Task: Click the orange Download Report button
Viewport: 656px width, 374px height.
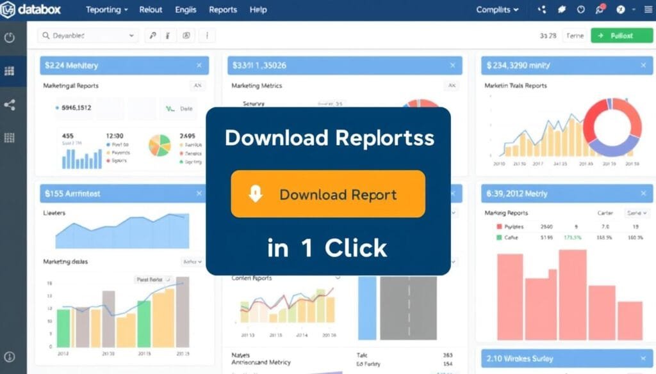Action: tap(328, 194)
